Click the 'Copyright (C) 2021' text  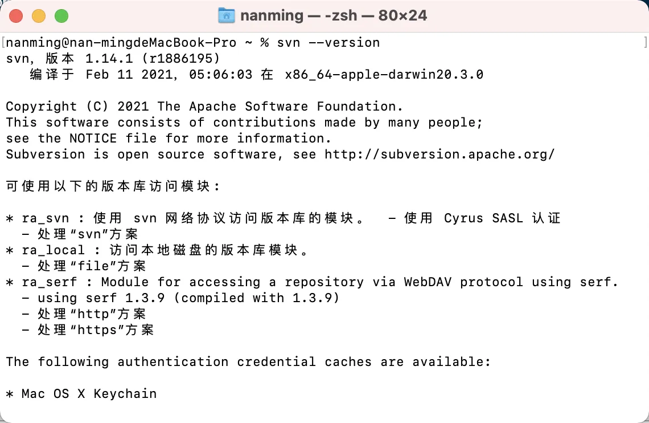pyautogui.click(x=77, y=107)
